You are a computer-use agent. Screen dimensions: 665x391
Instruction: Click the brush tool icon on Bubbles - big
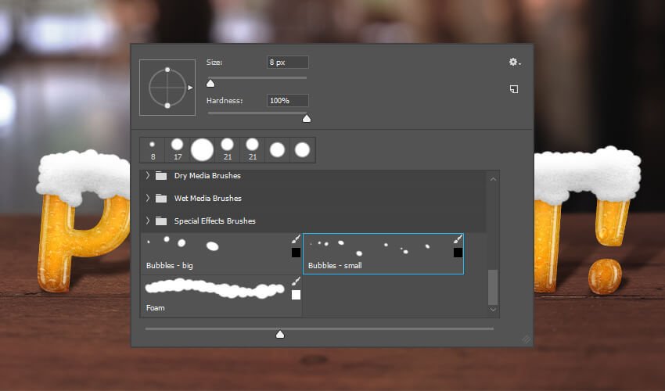point(296,239)
